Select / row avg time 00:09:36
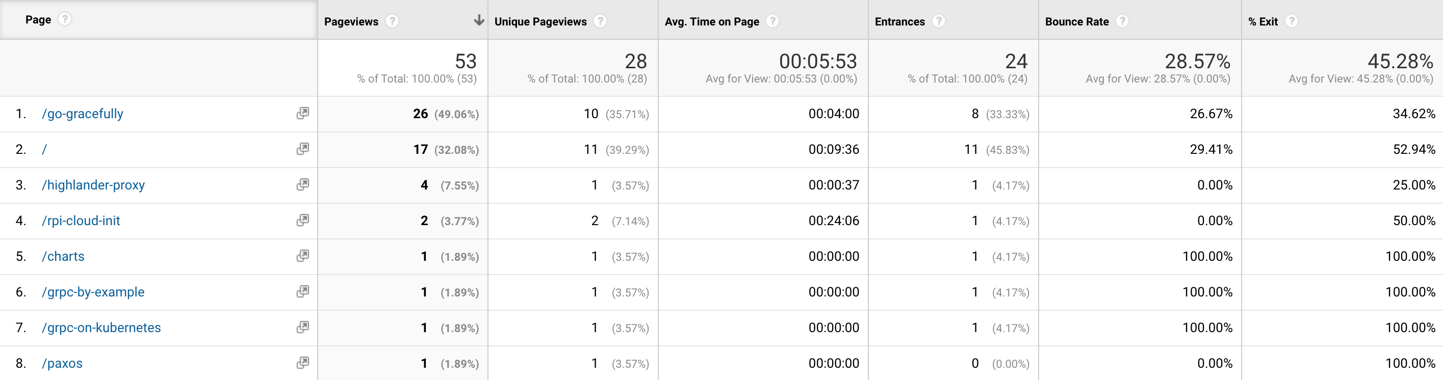The width and height of the screenshot is (1443, 380). click(834, 149)
